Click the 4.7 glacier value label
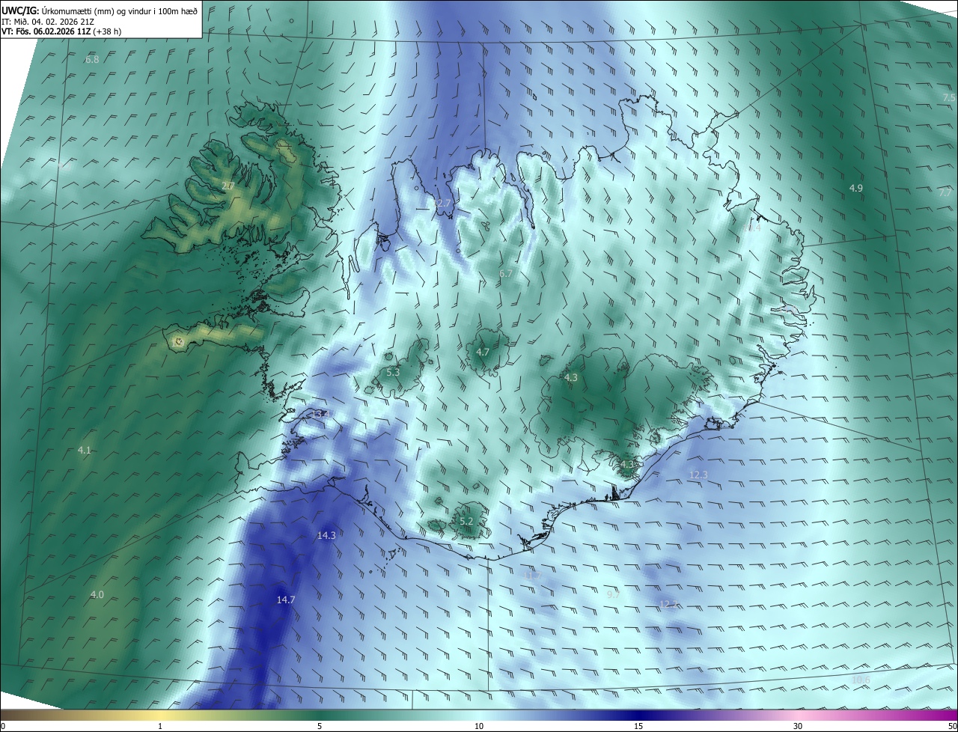Viewport: 958px width, 732px height. (483, 352)
